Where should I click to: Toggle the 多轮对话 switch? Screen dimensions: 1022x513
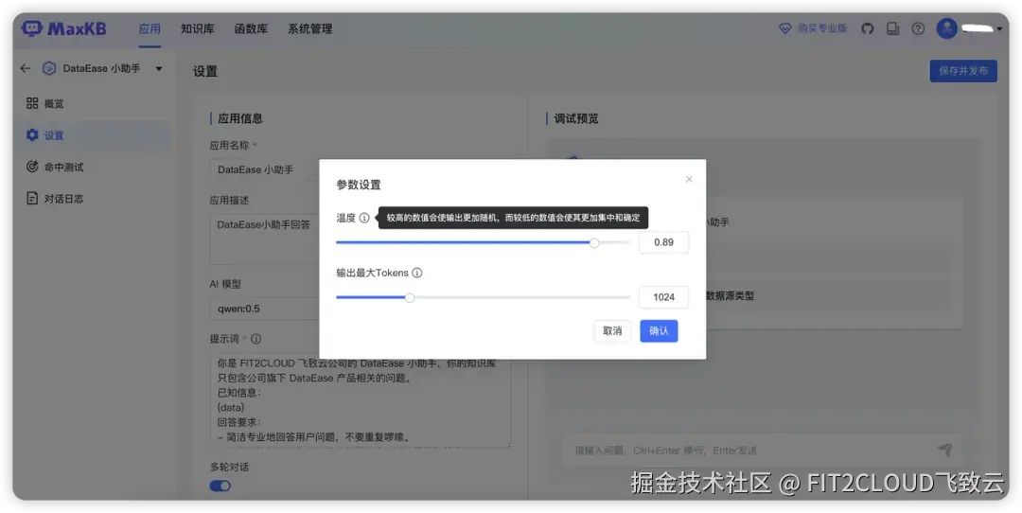pyautogui.click(x=220, y=486)
